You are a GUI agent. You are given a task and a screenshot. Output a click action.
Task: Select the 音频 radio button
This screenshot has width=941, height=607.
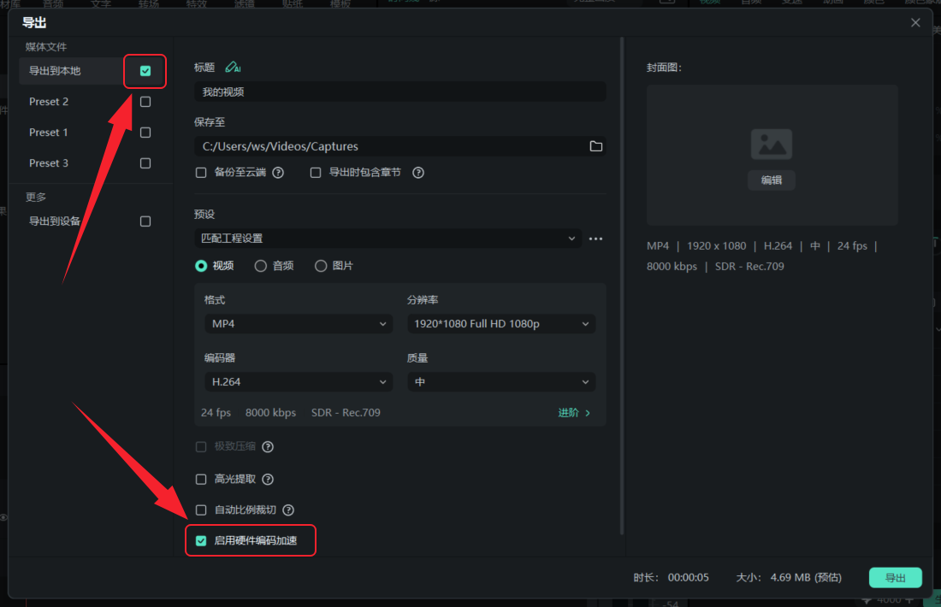pos(260,266)
